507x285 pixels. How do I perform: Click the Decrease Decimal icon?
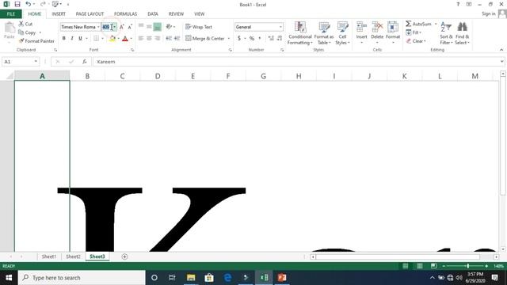[280, 39]
